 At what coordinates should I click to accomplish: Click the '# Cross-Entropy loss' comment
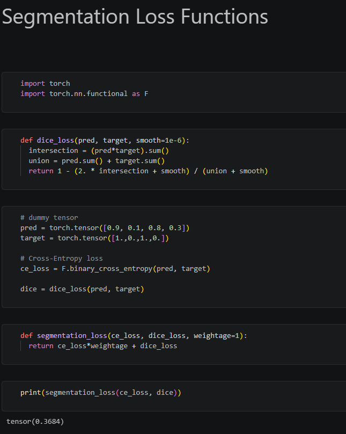point(62,258)
